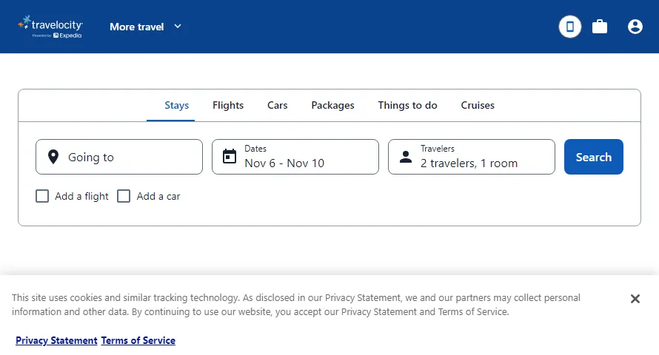
Task: Dismiss the cookie notice with the X
Action: [x=635, y=299]
